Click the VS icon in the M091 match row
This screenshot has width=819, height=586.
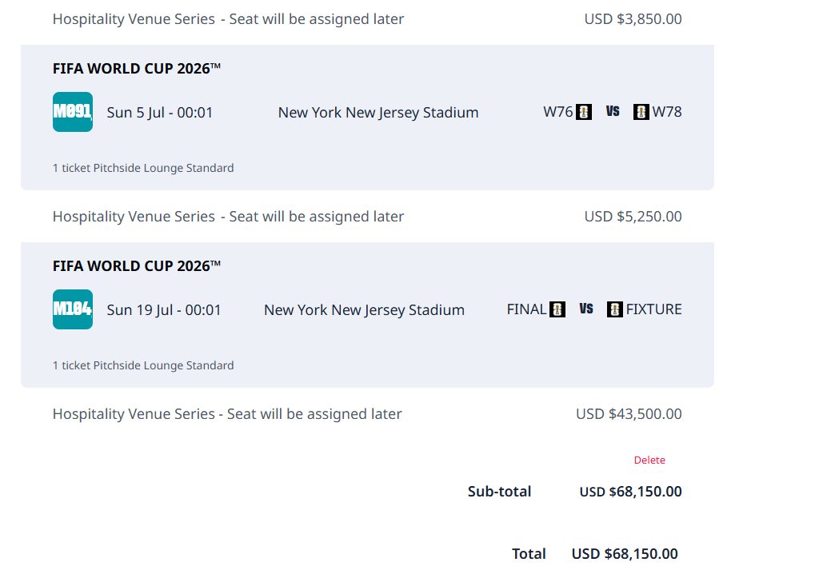(613, 112)
